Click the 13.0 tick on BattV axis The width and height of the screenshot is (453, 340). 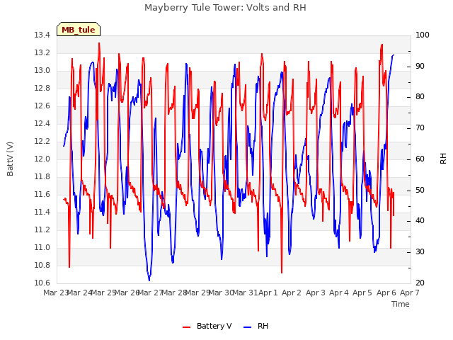point(42,71)
